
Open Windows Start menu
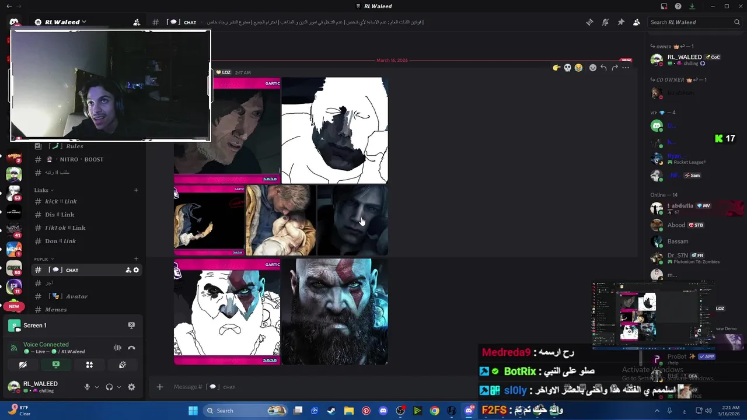[x=193, y=411]
